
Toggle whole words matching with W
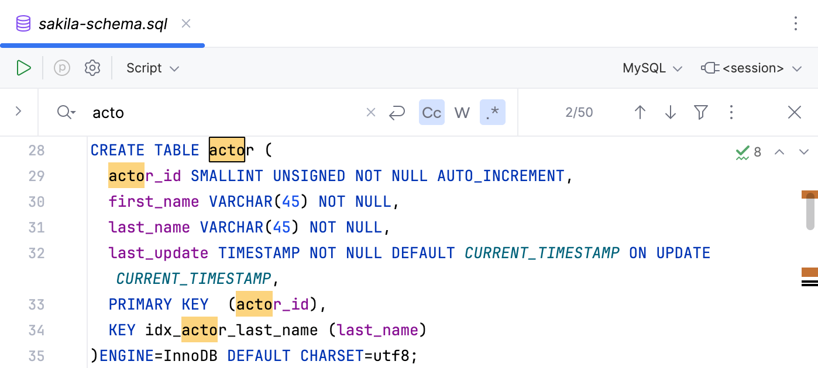[x=462, y=112]
